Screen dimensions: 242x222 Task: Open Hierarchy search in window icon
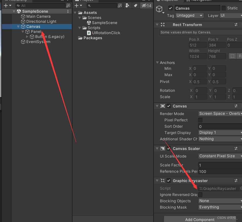pyautogui.click(x=68, y=6)
